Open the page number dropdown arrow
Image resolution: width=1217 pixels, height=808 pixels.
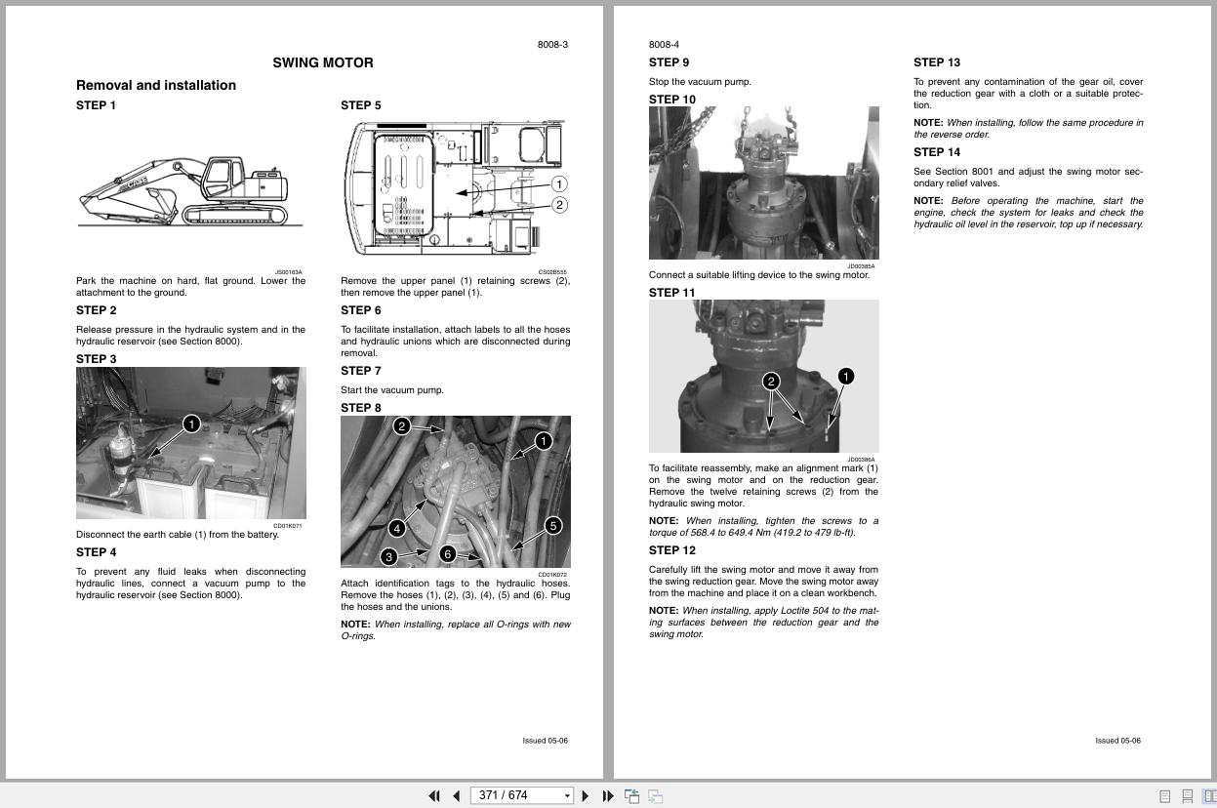pos(567,796)
